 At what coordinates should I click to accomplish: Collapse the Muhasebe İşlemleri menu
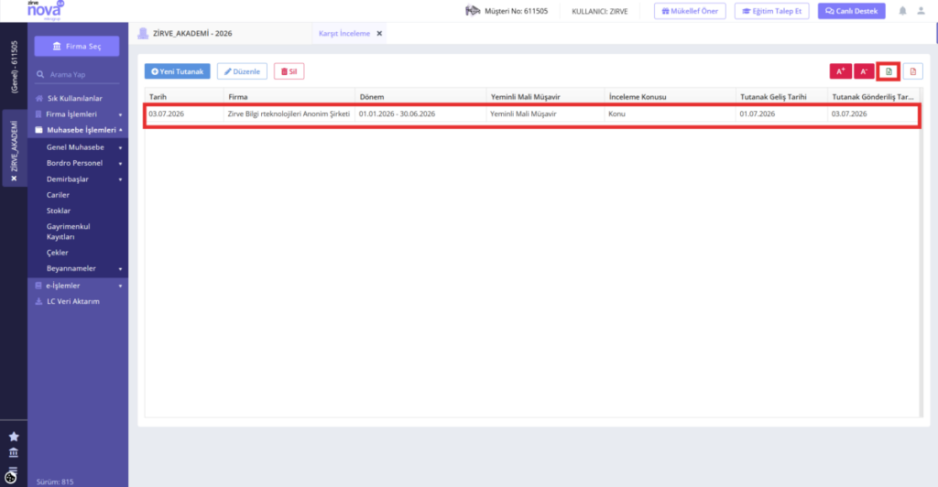point(79,130)
